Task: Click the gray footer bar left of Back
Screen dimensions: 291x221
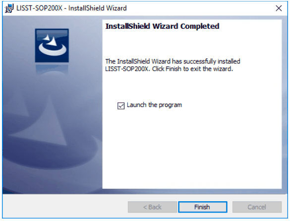Action: tap(65, 207)
